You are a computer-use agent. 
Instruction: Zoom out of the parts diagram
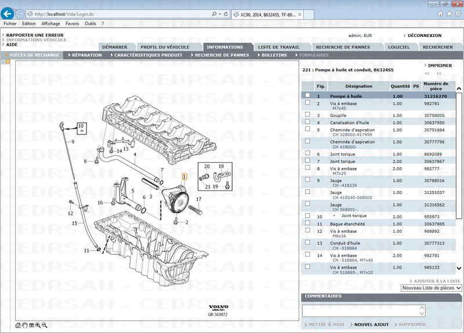(45, 325)
